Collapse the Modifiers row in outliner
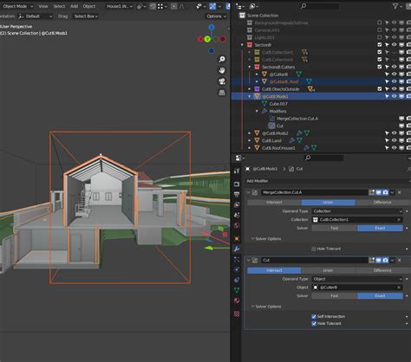 (x=257, y=111)
